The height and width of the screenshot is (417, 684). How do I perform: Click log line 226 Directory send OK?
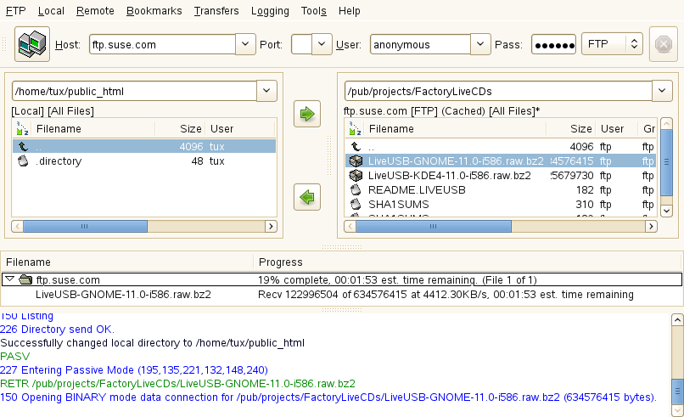pos(57,330)
